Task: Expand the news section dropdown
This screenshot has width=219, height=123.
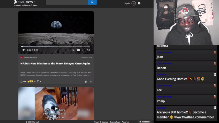Action: coord(35,2)
